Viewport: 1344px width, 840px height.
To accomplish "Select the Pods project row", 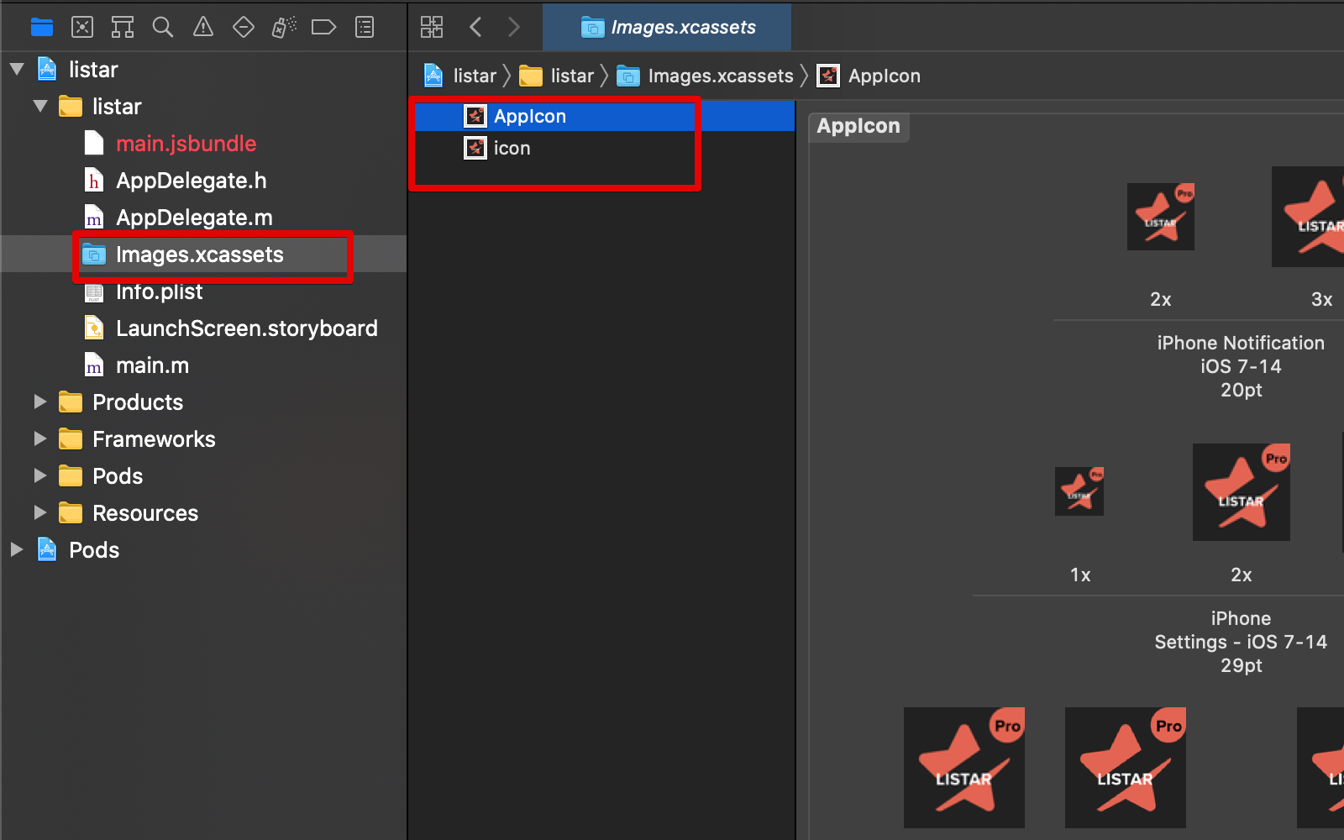I will pos(203,550).
